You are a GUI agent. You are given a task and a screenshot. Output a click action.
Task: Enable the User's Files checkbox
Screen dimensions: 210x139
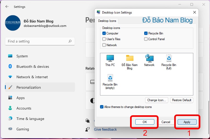pos(104,39)
